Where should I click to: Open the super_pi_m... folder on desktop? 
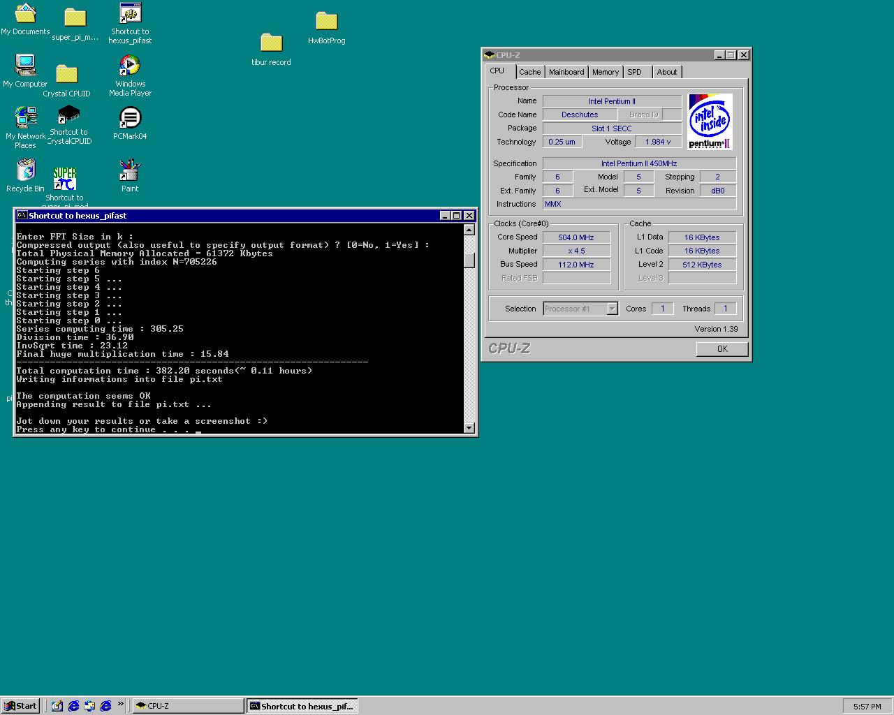click(x=75, y=24)
